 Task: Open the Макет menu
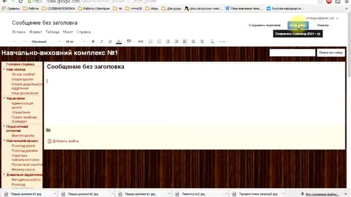68,32
